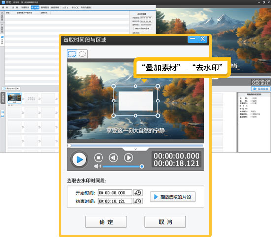Viewport: 271px width, 237px height.
Task: Step back one frame in dialog player
Action: point(113,158)
